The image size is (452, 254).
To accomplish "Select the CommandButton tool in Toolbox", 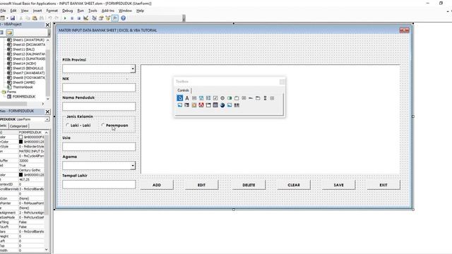I will [x=244, y=98].
